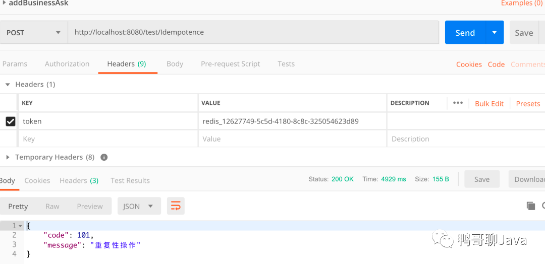
Task: Send the request
Action: point(465,33)
